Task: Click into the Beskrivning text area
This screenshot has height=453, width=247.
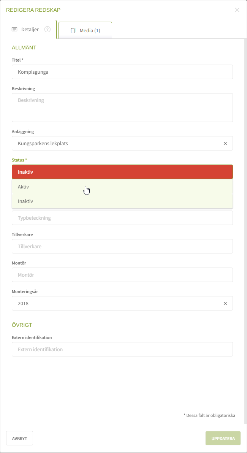Action: pyautogui.click(x=122, y=108)
